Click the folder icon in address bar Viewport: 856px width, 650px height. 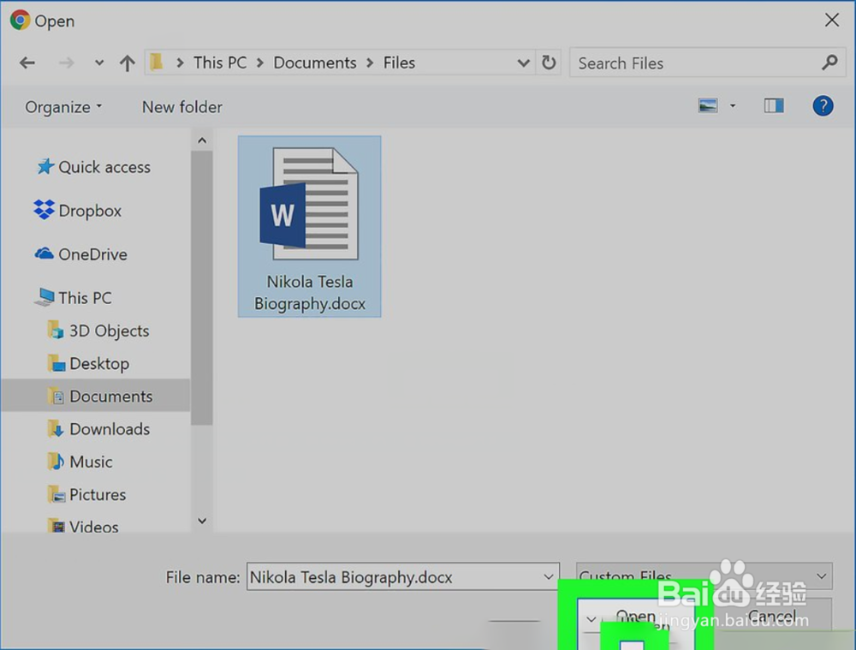(157, 63)
